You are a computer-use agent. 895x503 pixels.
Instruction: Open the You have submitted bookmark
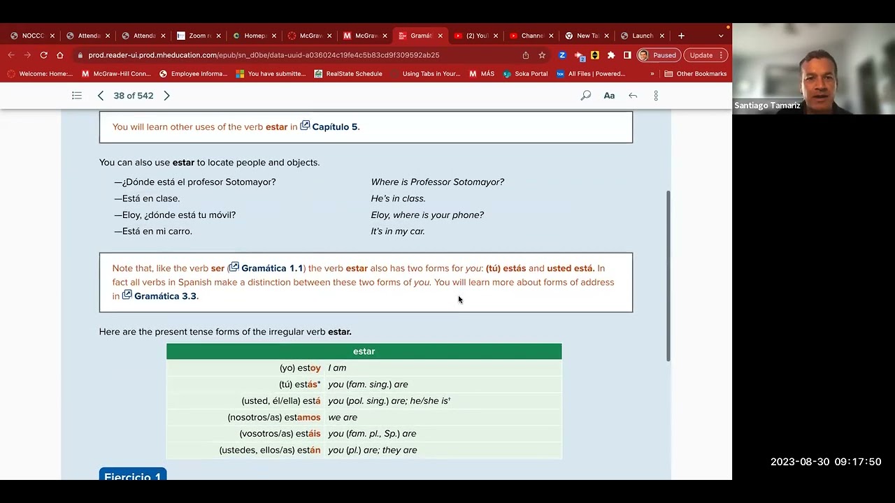point(271,74)
